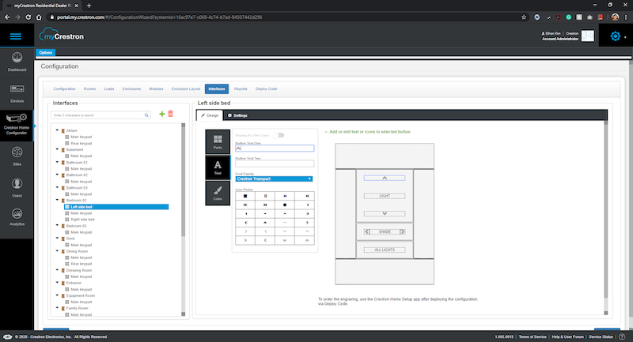Pick the stop square icon in Icon Picker
Viewport: 633px width, 342px height.
click(x=245, y=196)
